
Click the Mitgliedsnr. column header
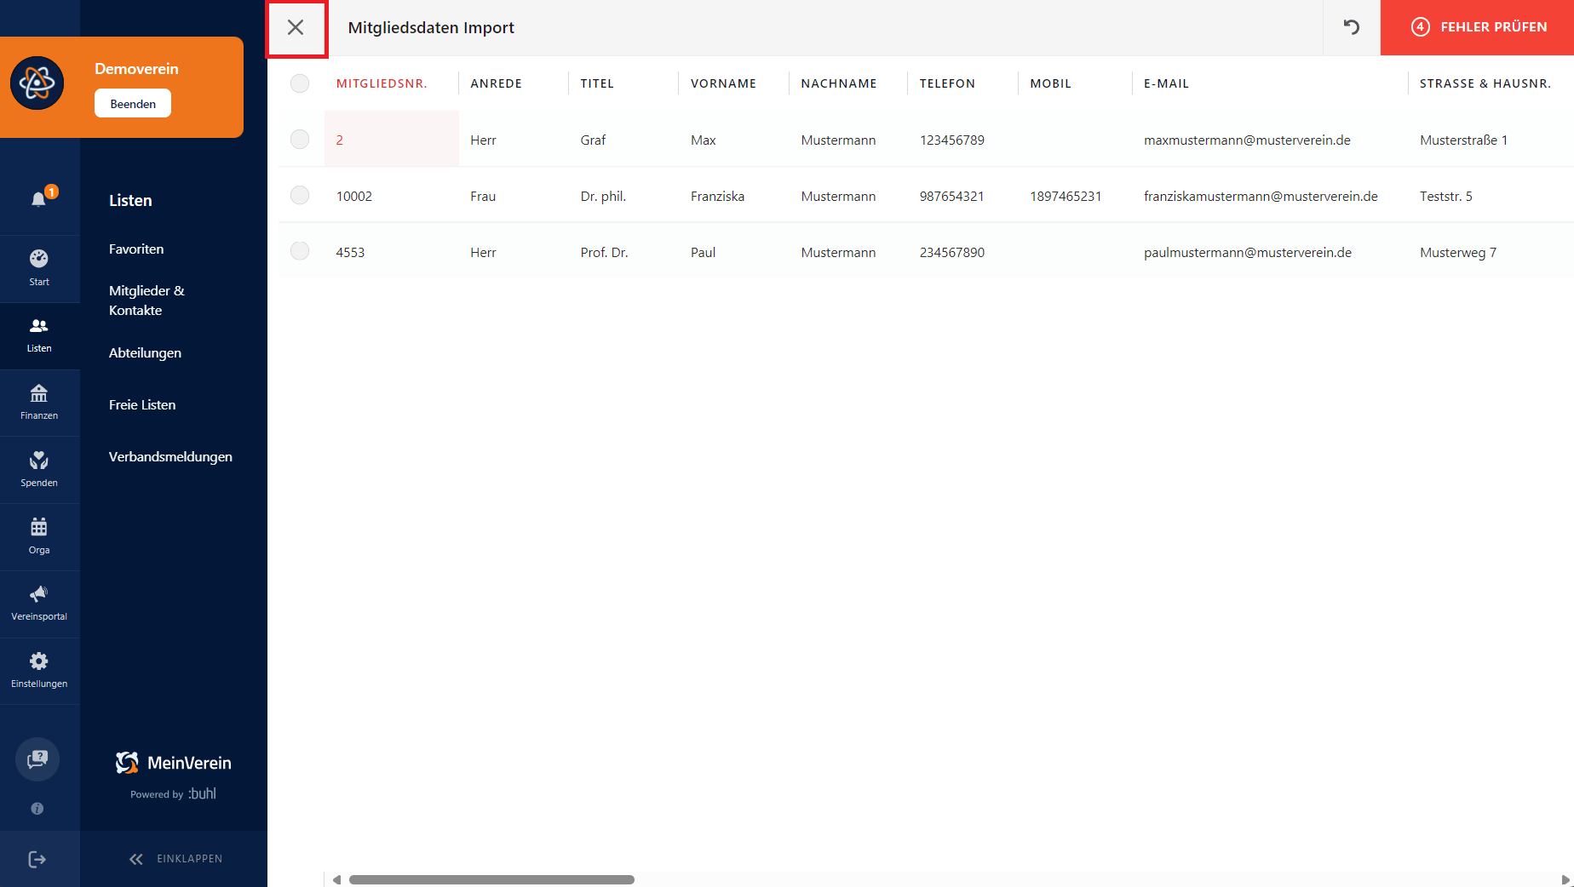[382, 83]
